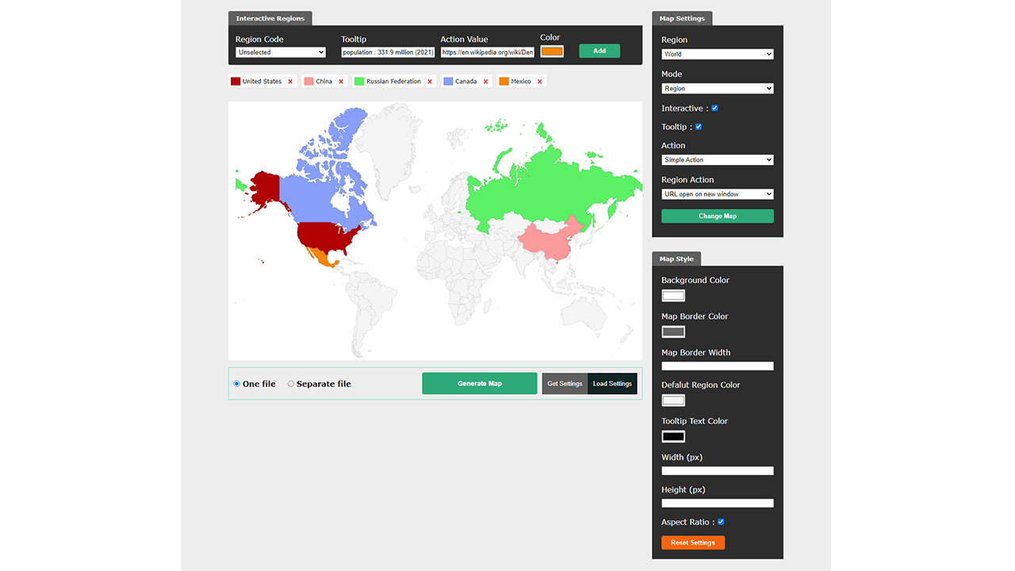Switch to the Map Style tab
This screenshot has width=1015, height=571.
[x=676, y=259]
